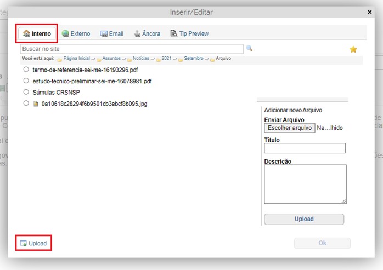Click the Externo tab globe icon
383x270 pixels.
point(65,33)
